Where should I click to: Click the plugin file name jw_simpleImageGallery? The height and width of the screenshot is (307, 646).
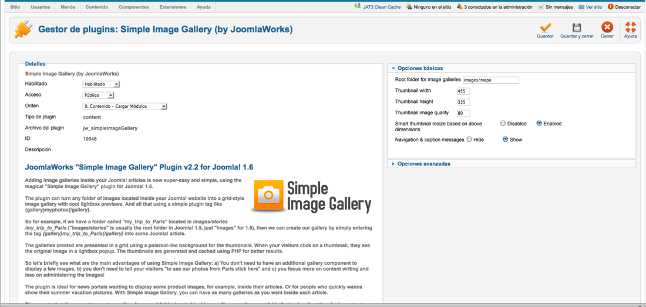pyautogui.click(x=110, y=128)
